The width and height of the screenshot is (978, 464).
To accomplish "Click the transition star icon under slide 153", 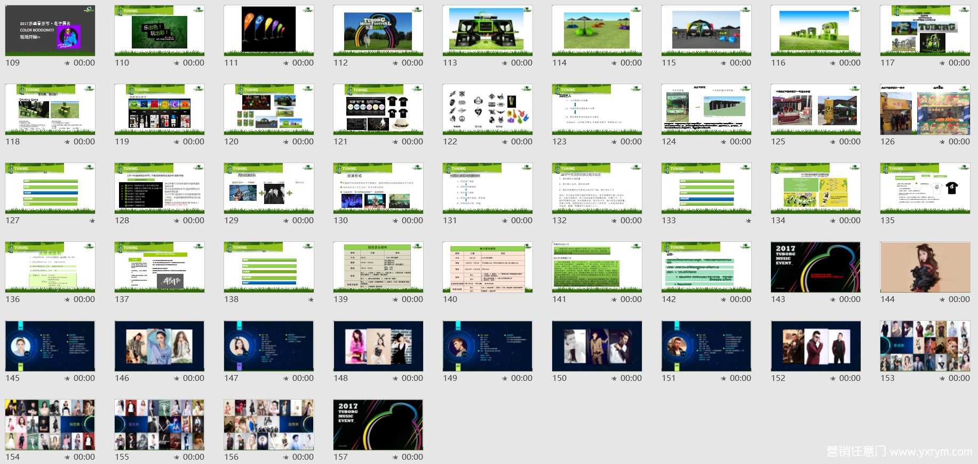I will coord(942,378).
